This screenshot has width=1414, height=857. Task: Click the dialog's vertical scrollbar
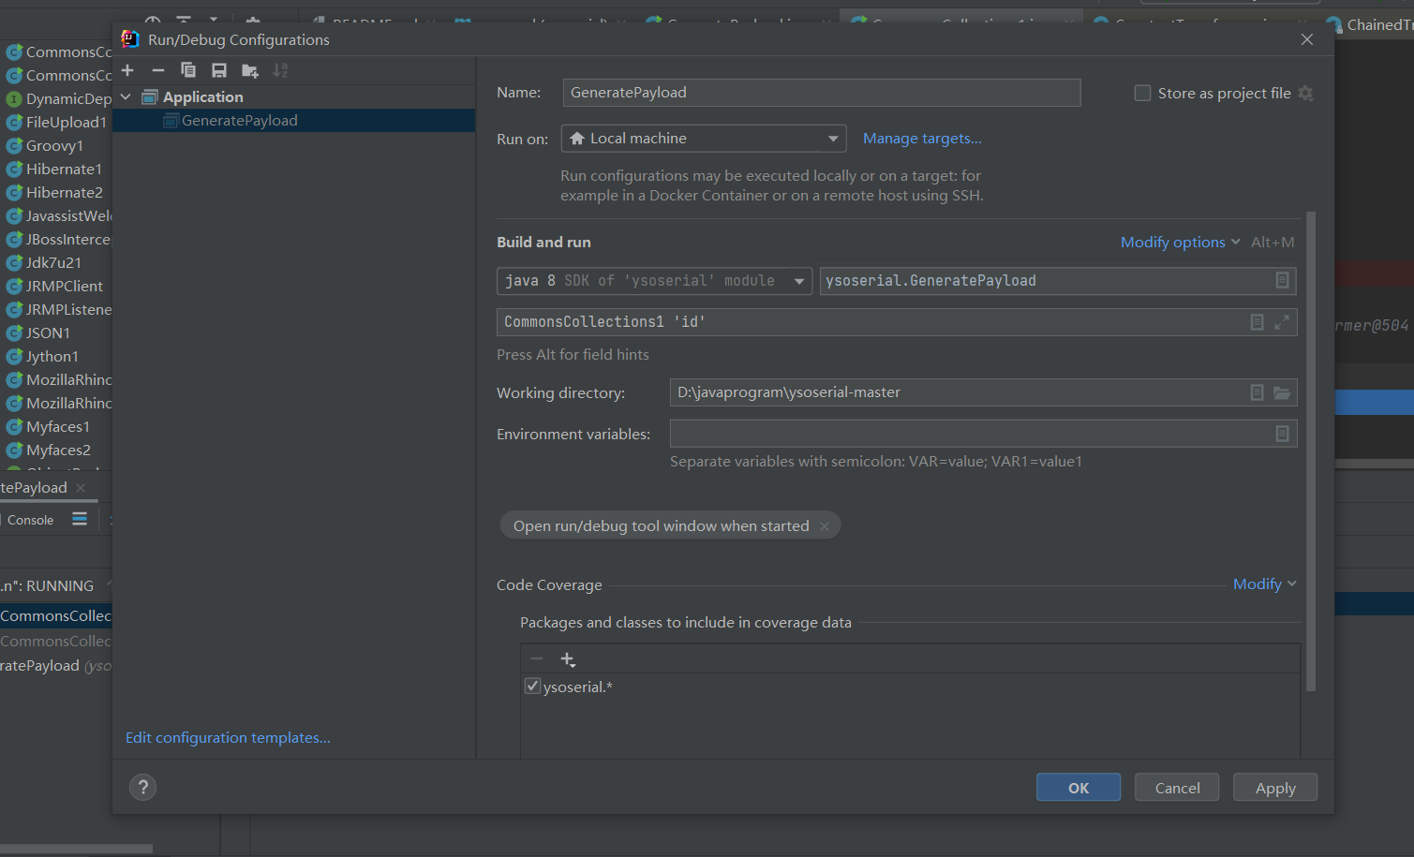point(1311,451)
